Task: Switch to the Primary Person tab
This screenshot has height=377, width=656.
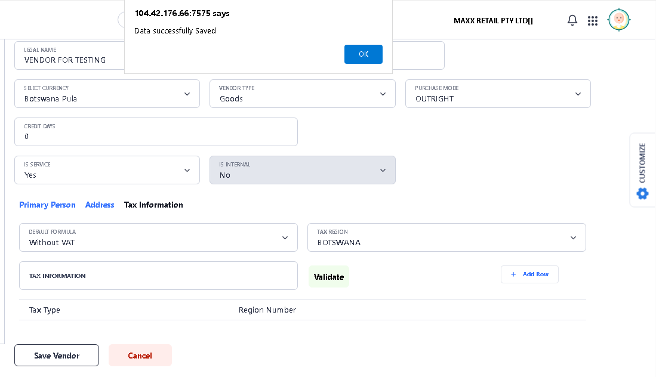Action: point(47,205)
